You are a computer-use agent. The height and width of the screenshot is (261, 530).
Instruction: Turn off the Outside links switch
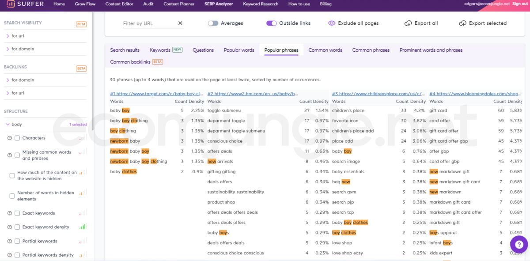pyautogui.click(x=271, y=23)
